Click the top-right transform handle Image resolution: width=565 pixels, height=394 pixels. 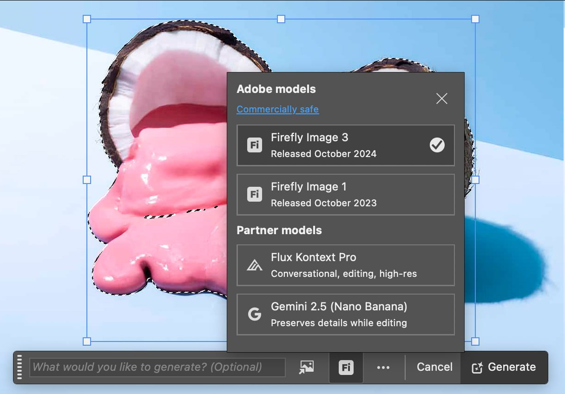pos(475,19)
